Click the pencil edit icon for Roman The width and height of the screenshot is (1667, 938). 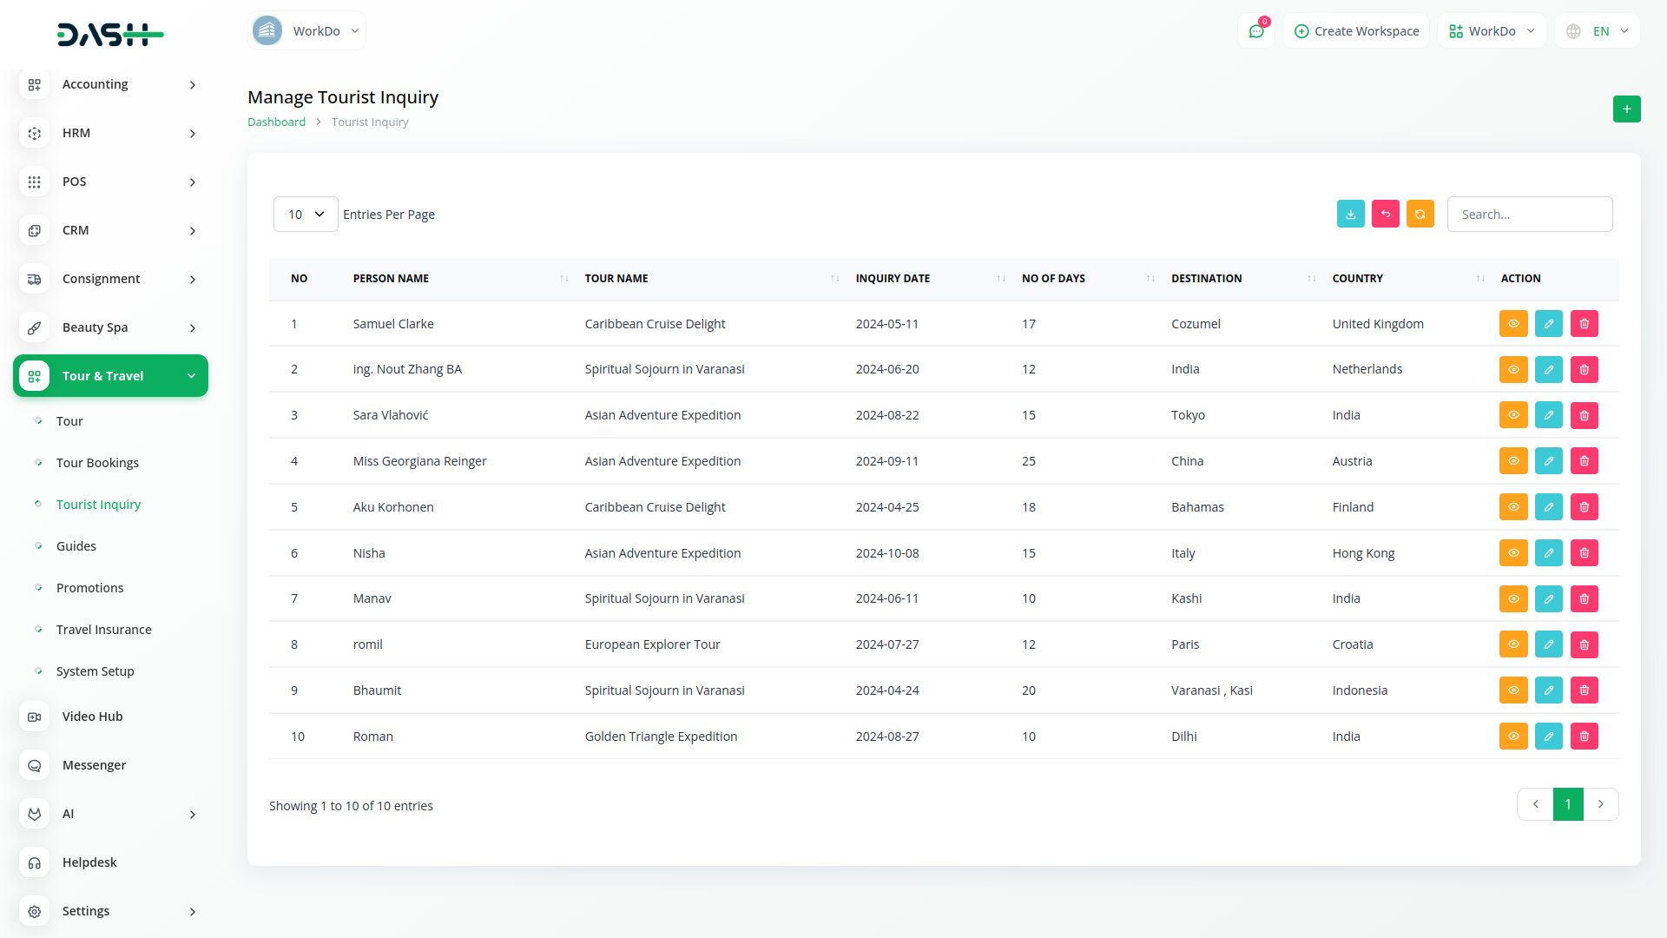(x=1548, y=737)
